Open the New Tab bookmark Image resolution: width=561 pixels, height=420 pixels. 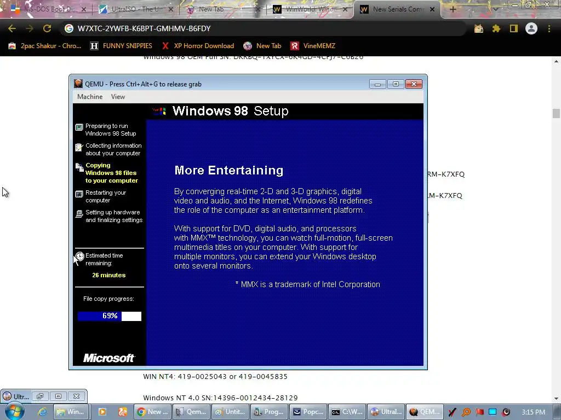pyautogui.click(x=262, y=46)
